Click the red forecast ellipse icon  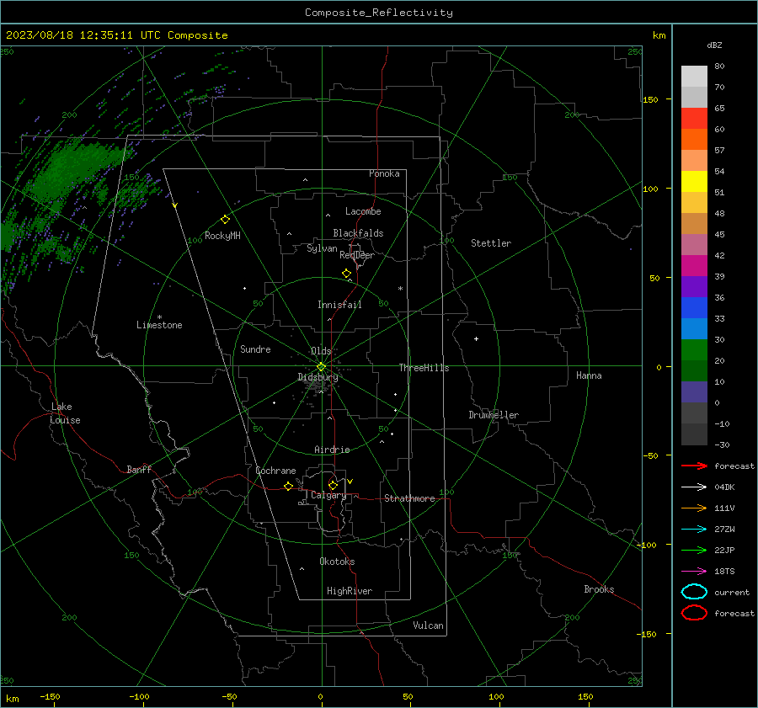[694, 613]
